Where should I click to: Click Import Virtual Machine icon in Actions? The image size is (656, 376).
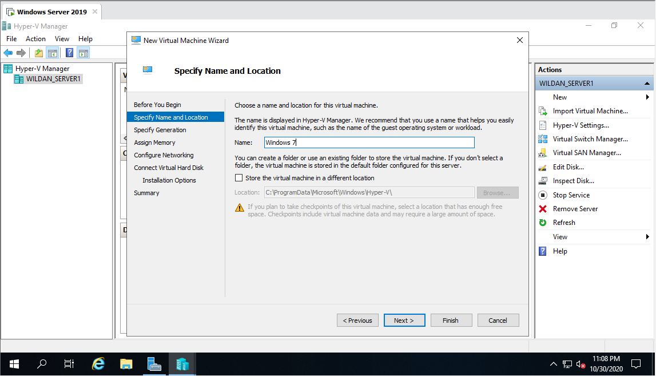point(543,111)
